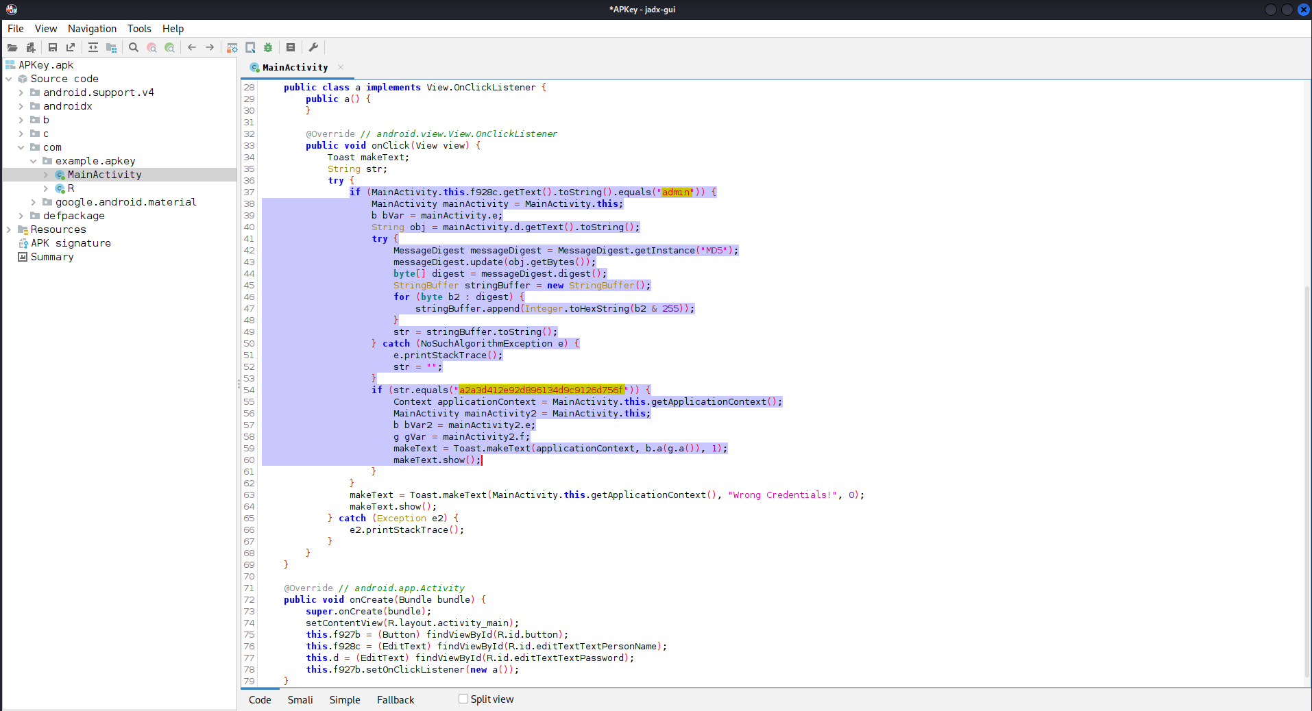Image resolution: width=1312 pixels, height=711 pixels.
Task: Click the Save all floppy disk icon
Action: 52,47
